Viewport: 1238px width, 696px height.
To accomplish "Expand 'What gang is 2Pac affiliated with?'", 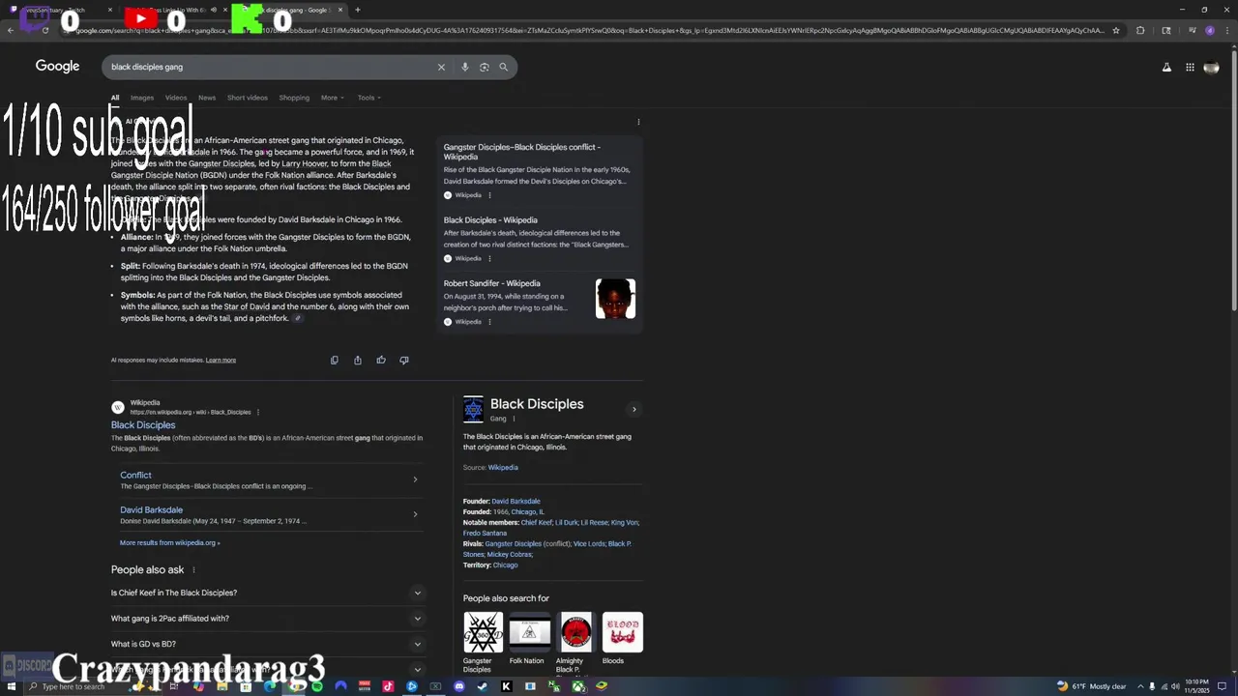I will click(x=269, y=619).
